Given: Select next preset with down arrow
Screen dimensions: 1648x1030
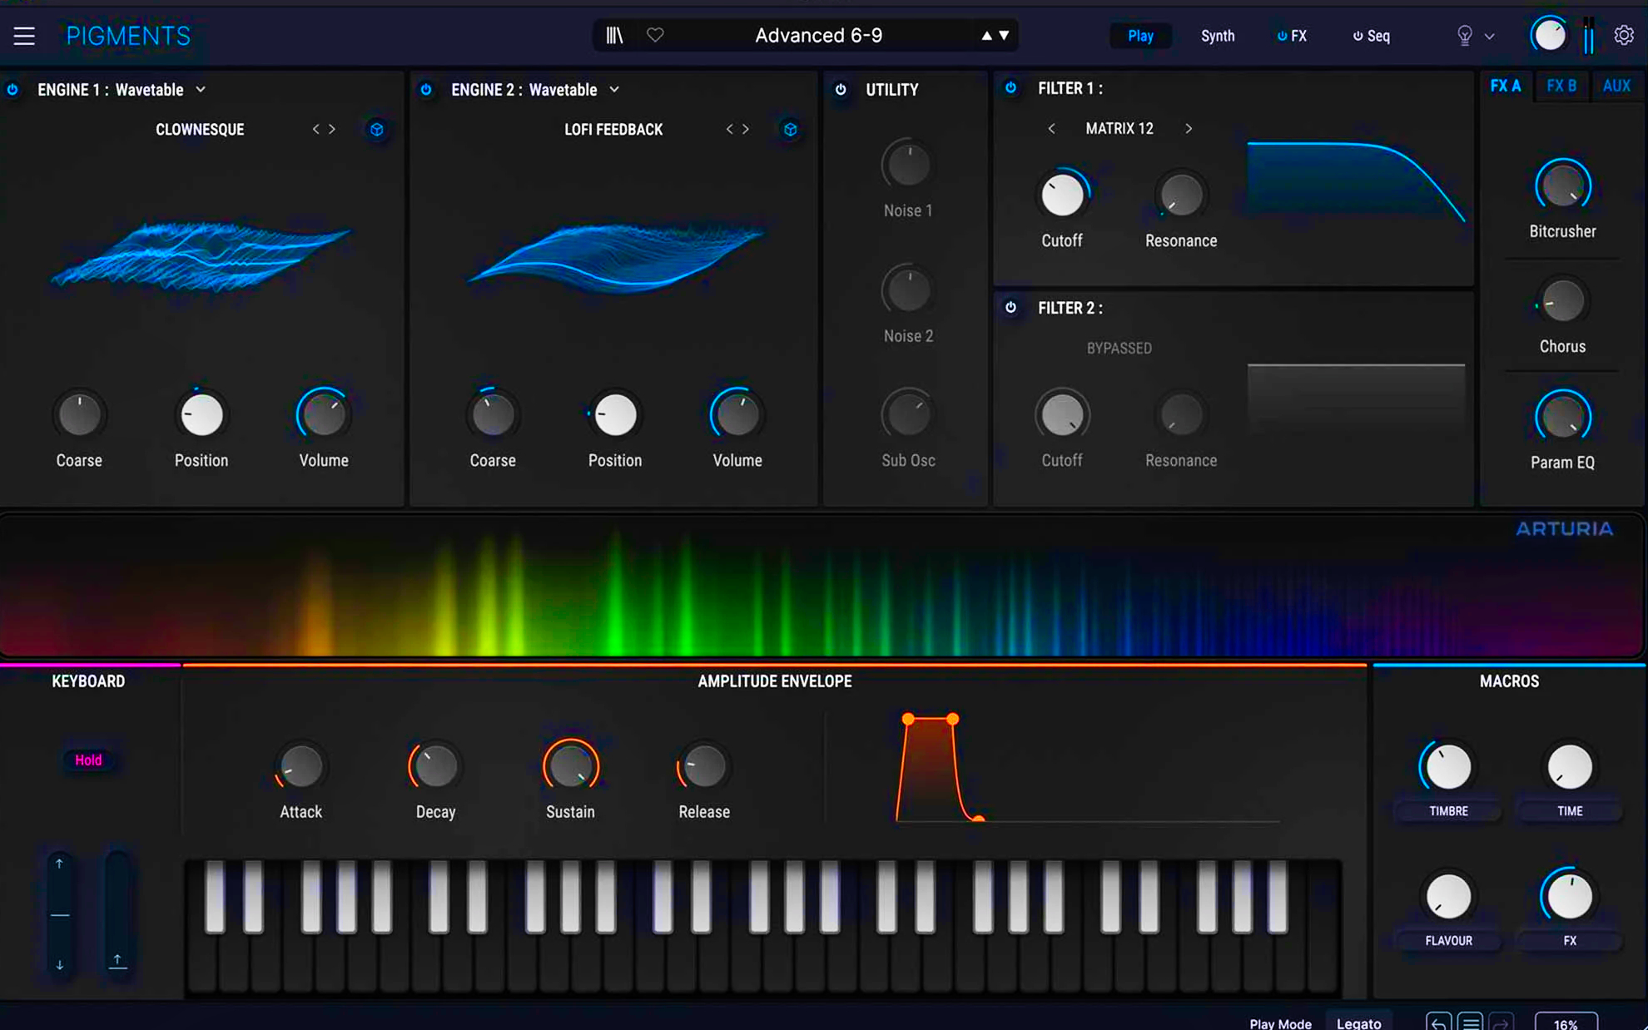Looking at the screenshot, I should pos(1004,36).
